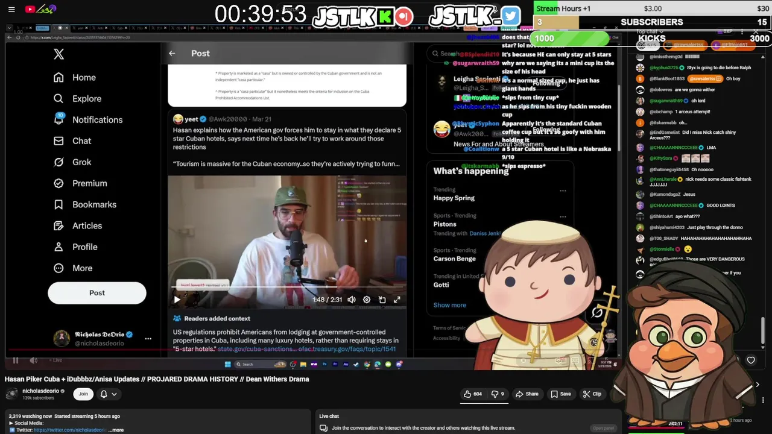The height and width of the screenshot is (434, 772).
Task: Open the tweet video settings gear
Action: (x=367, y=300)
